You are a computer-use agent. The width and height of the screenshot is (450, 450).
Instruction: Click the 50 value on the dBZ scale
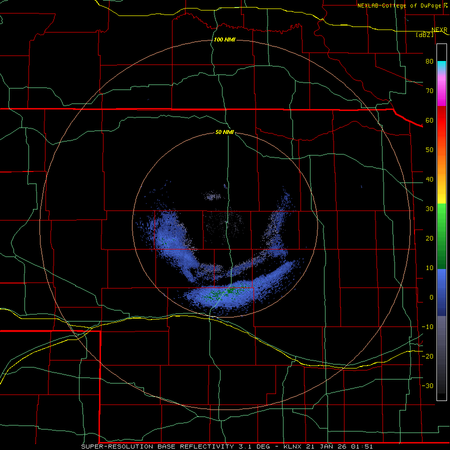coord(429,150)
